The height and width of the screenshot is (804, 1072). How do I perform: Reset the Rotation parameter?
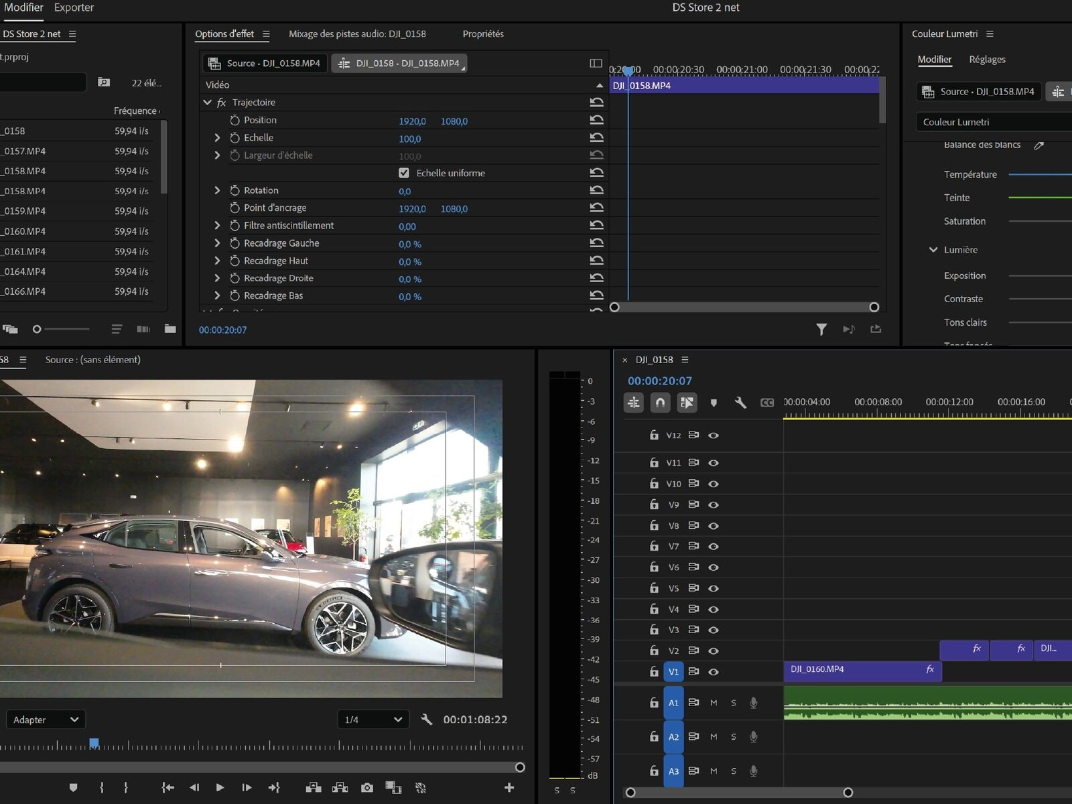pyautogui.click(x=596, y=190)
